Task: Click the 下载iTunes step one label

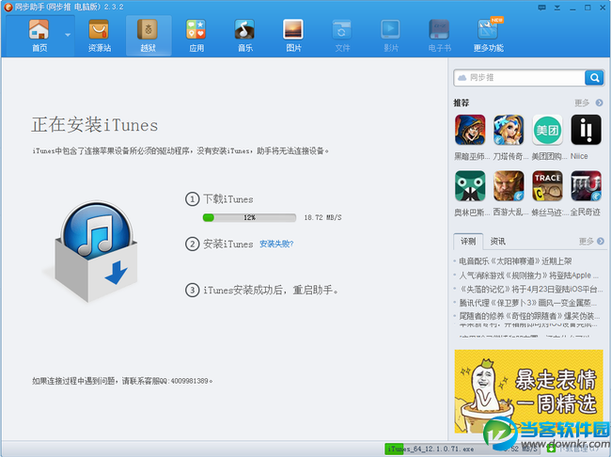Action: (228, 199)
